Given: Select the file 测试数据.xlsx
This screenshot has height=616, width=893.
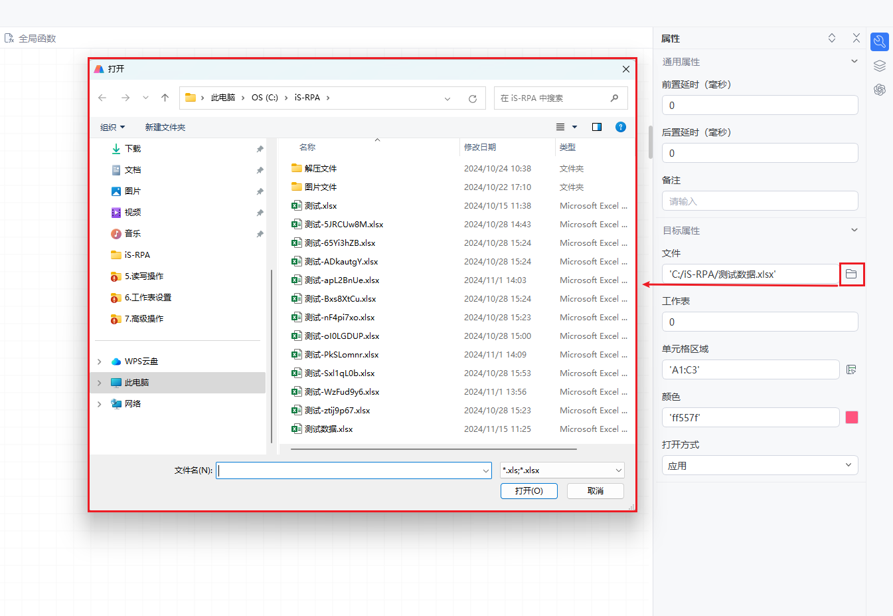Looking at the screenshot, I should pos(329,429).
